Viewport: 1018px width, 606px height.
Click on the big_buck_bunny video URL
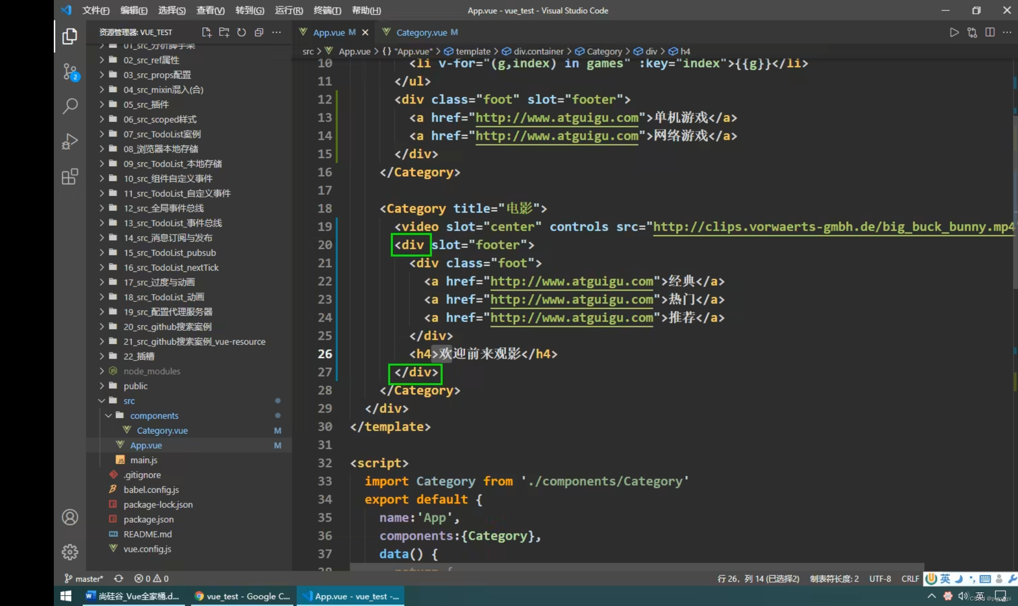[x=833, y=227]
